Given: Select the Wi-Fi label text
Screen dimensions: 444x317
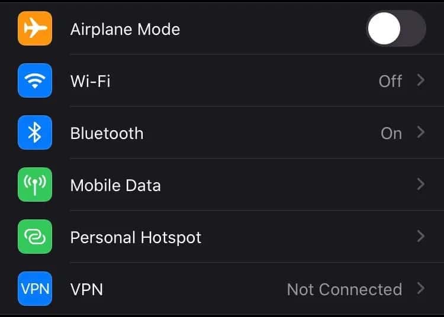Looking at the screenshot, I should (91, 81).
